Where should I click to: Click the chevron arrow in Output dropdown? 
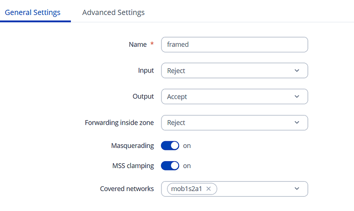(297, 97)
